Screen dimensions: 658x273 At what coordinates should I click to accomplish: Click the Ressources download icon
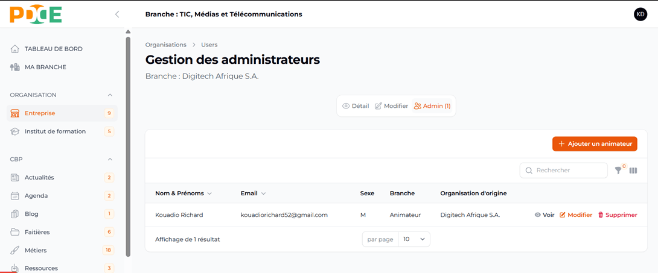coord(14,268)
